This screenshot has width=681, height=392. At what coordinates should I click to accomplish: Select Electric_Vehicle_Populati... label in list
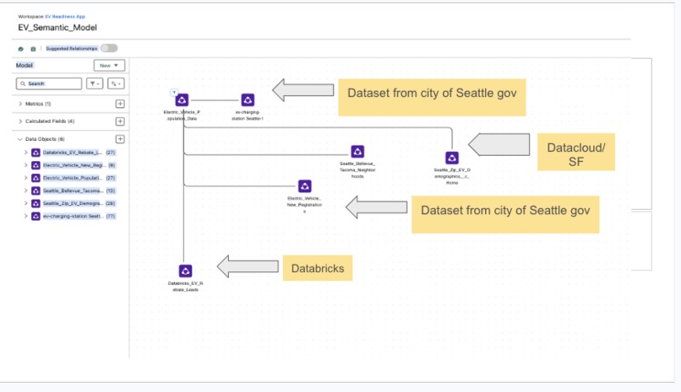pos(73,178)
